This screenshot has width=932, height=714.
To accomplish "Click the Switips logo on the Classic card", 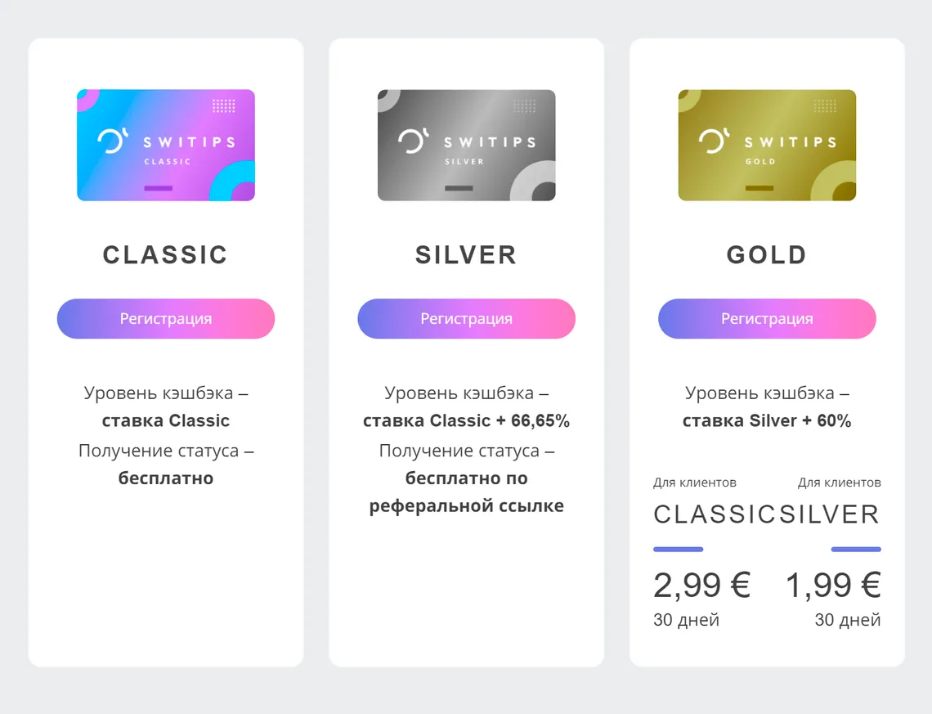I will [x=112, y=141].
